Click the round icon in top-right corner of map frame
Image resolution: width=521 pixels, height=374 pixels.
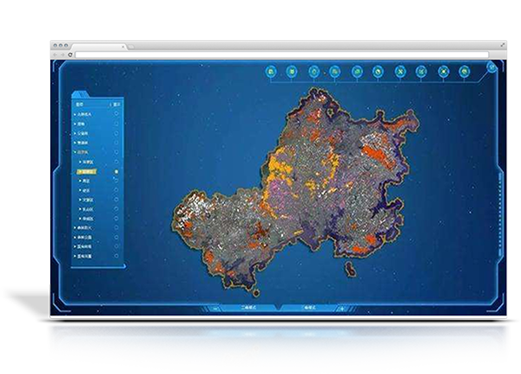point(491,67)
